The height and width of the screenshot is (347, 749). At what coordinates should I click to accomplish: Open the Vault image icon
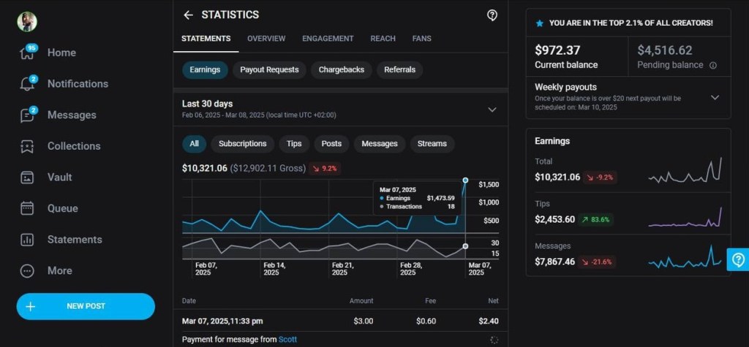point(27,178)
